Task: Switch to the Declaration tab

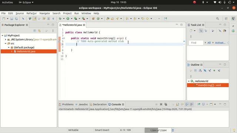Action: (x=98, y=104)
